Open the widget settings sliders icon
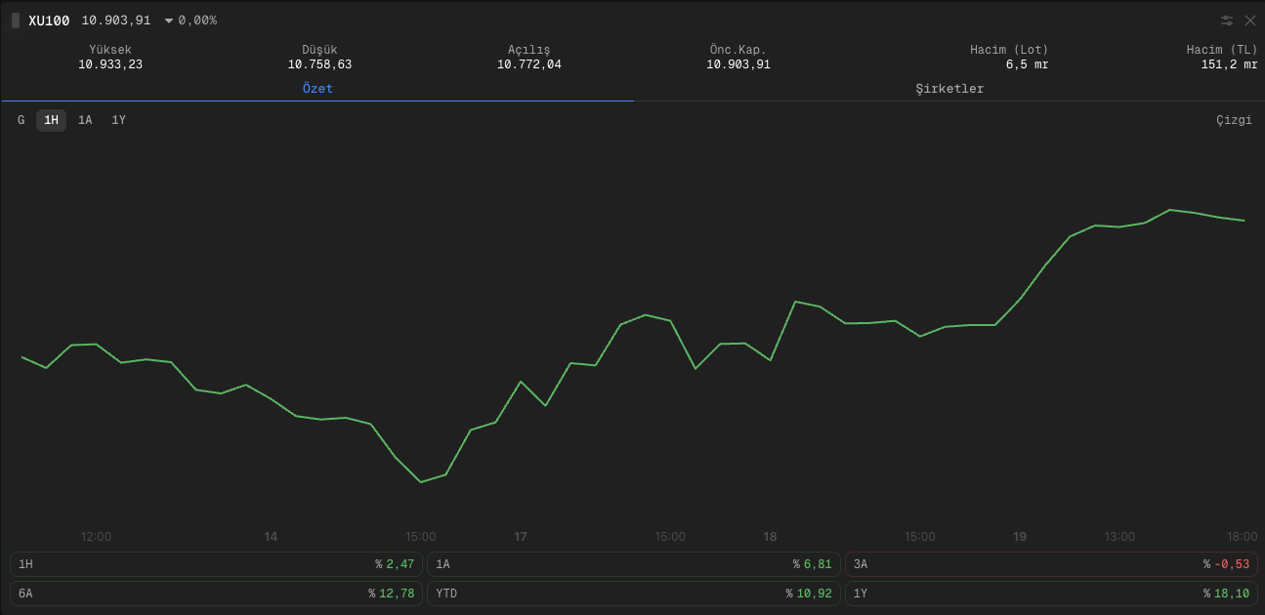This screenshot has width=1265, height=615. pos(1227,20)
